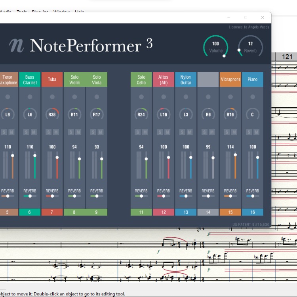Mute the Piano channel
This screenshot has height=297, width=297.
tap(256, 132)
